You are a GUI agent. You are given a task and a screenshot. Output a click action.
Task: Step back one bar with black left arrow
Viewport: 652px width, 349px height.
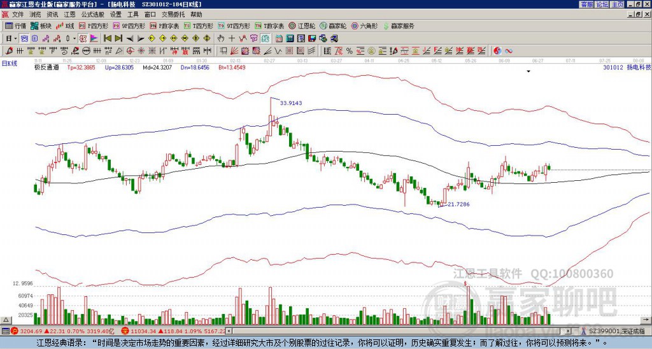130,39
